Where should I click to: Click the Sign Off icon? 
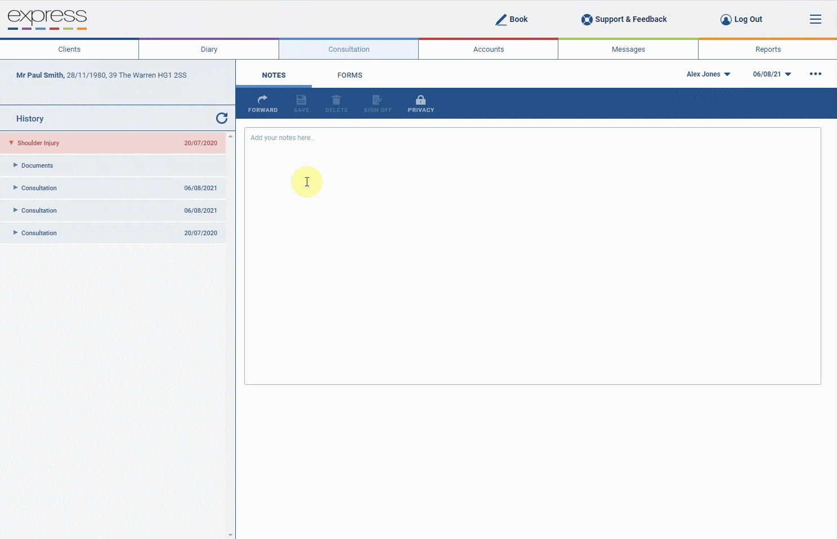tap(377, 100)
